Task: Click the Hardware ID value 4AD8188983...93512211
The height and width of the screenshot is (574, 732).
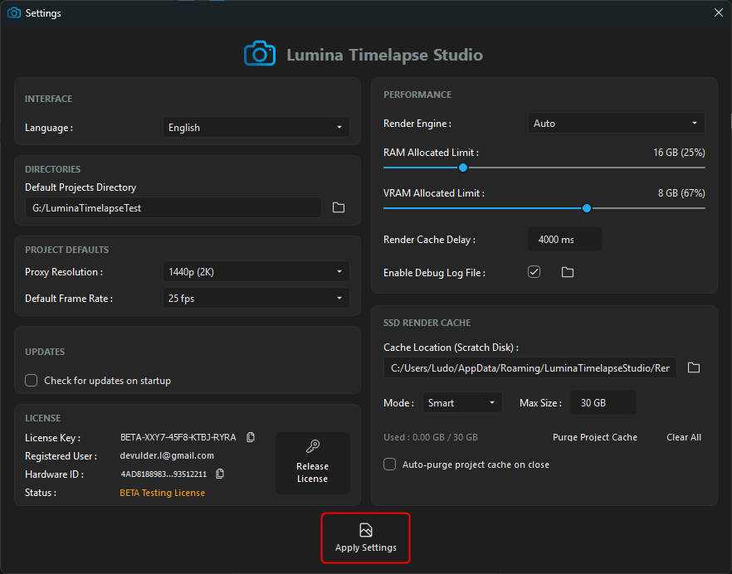Action: coord(163,474)
